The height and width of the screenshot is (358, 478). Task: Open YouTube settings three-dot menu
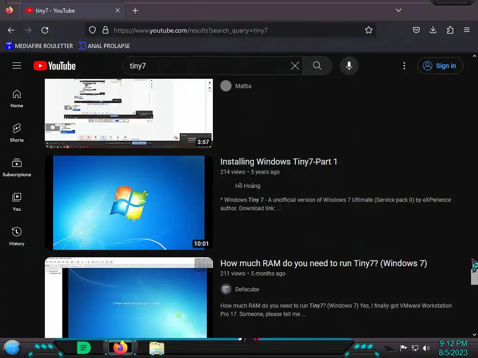(x=404, y=66)
